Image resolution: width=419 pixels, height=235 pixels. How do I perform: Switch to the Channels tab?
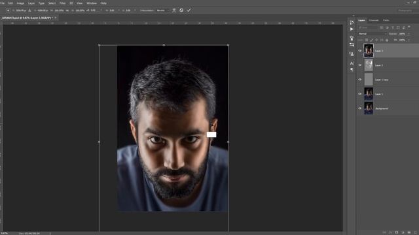[374, 20]
